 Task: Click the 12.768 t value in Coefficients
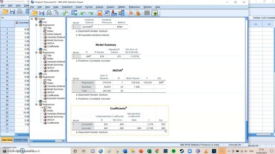[150, 128]
